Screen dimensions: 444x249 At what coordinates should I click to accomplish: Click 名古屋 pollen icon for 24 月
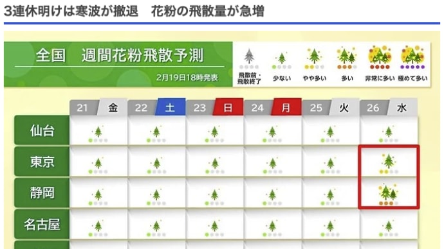(272, 228)
